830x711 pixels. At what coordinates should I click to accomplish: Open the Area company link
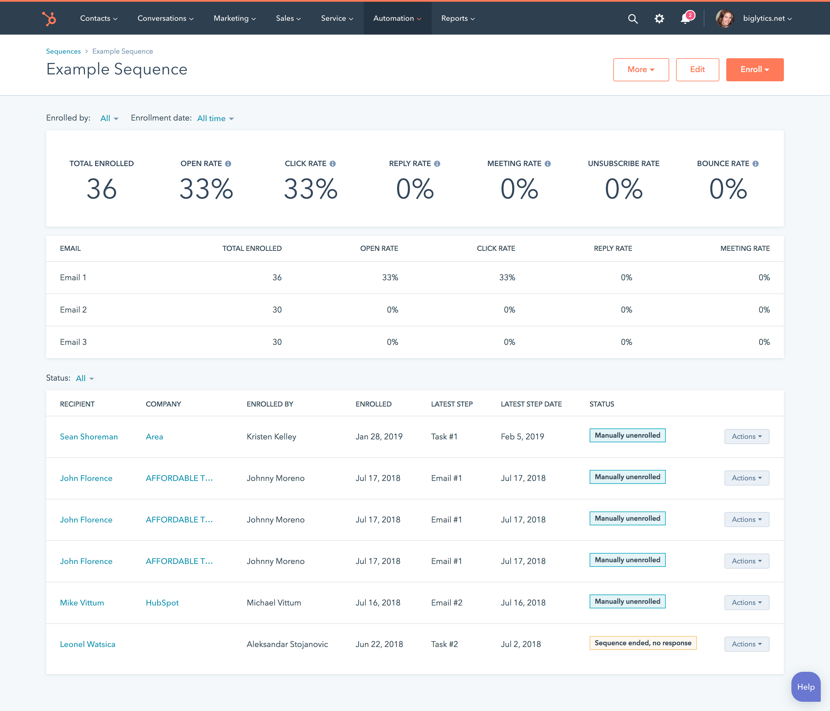[x=154, y=437]
